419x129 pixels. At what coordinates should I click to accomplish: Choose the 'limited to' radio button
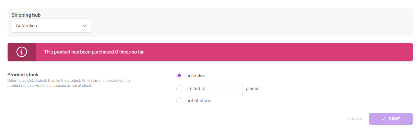point(179,88)
